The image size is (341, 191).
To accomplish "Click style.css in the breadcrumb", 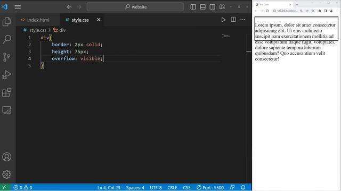I will 38,30.
